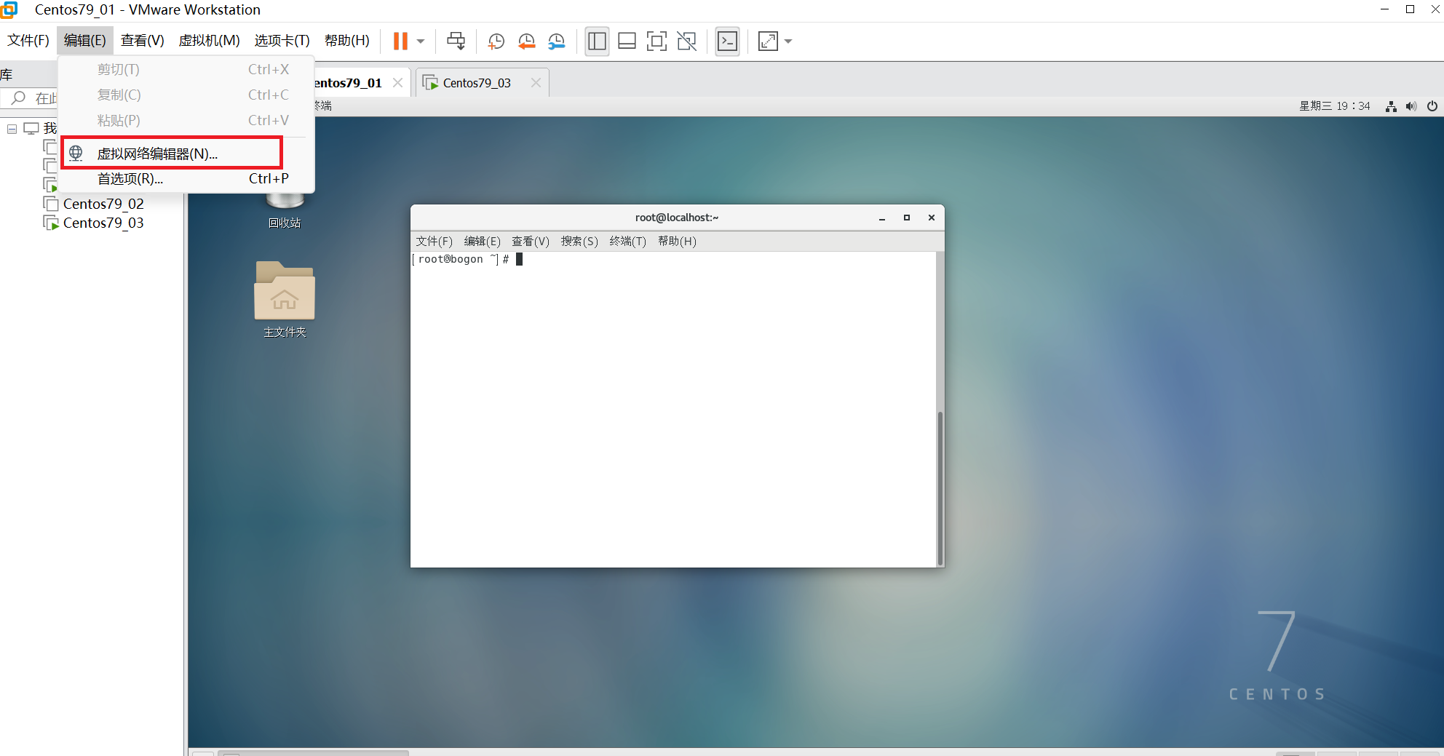Open the terminal's 编辑(E) menu
Viewport: 1444px width, 756px height.
[483, 242]
